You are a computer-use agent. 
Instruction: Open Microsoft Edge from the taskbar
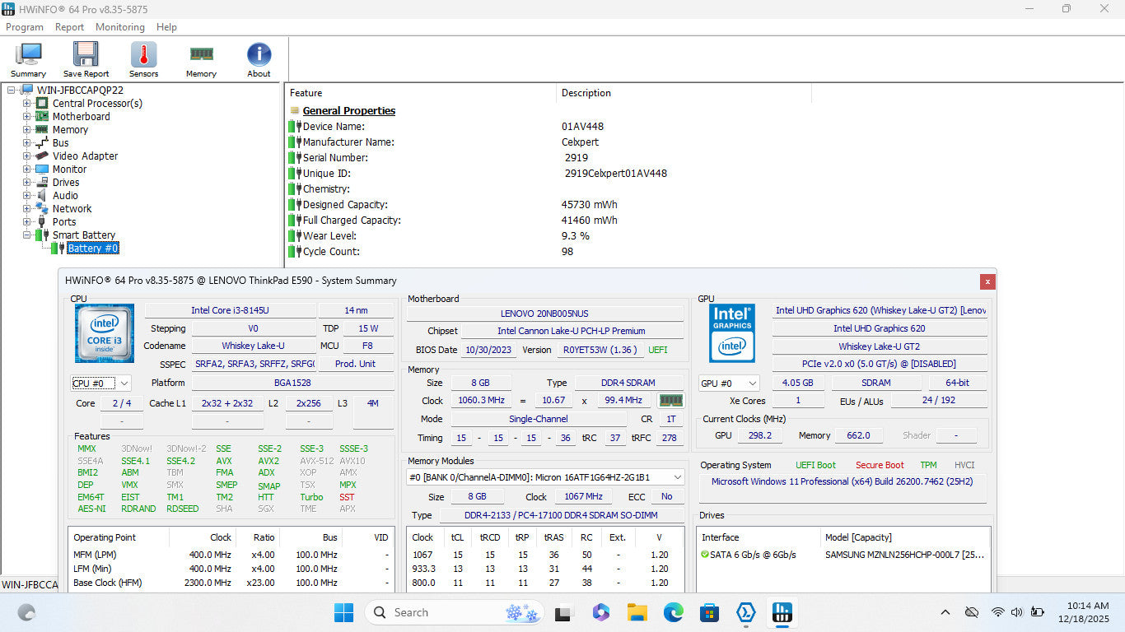674,612
